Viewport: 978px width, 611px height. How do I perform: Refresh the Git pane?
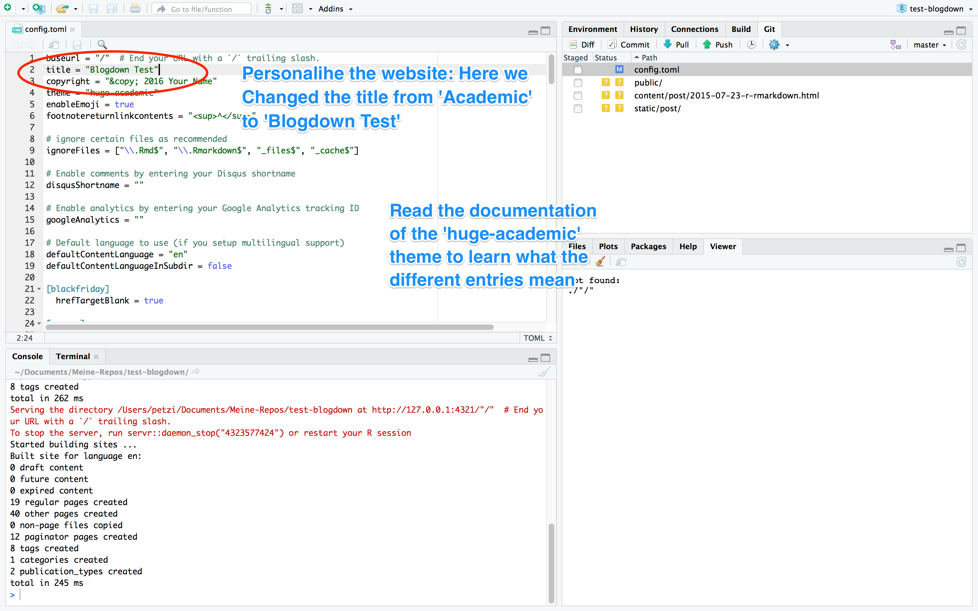962,44
